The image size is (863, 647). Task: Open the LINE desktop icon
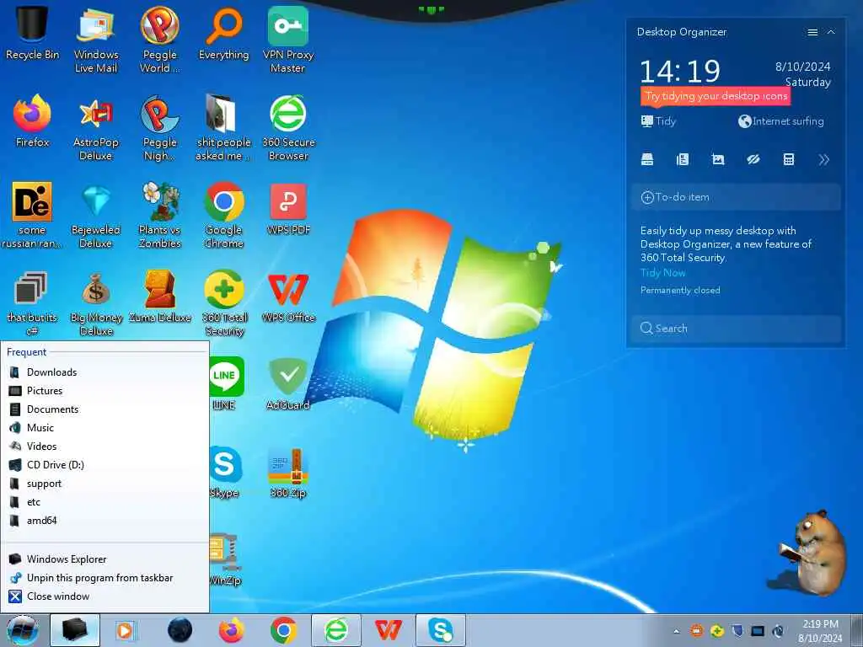point(226,382)
